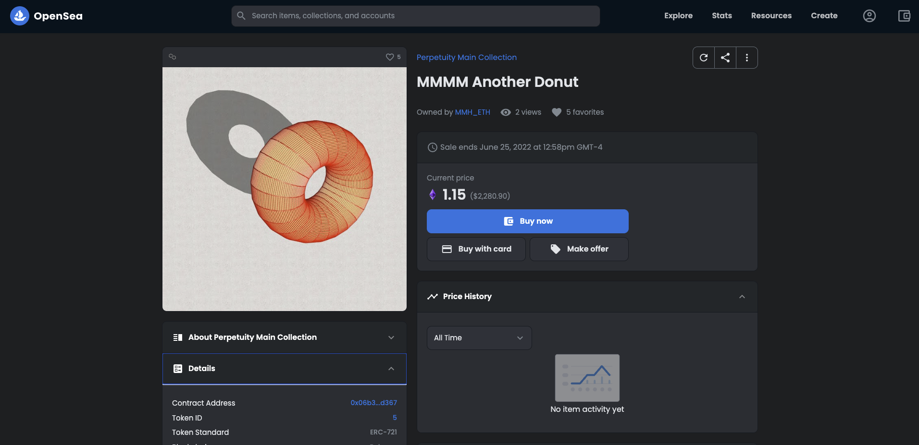Viewport: 919px width, 445px height.
Task: Open the donut NFT image
Action: click(285, 189)
